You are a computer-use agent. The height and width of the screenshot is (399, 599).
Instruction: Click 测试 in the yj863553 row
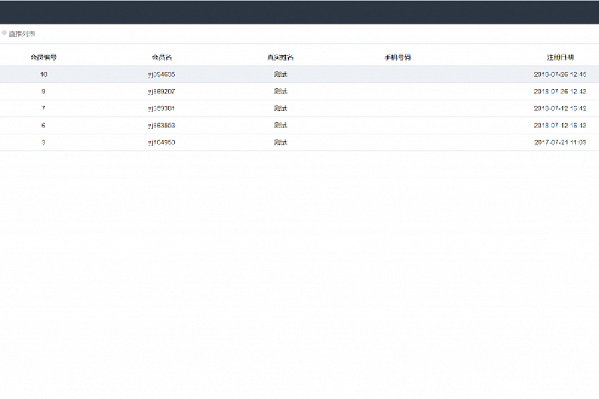280,125
